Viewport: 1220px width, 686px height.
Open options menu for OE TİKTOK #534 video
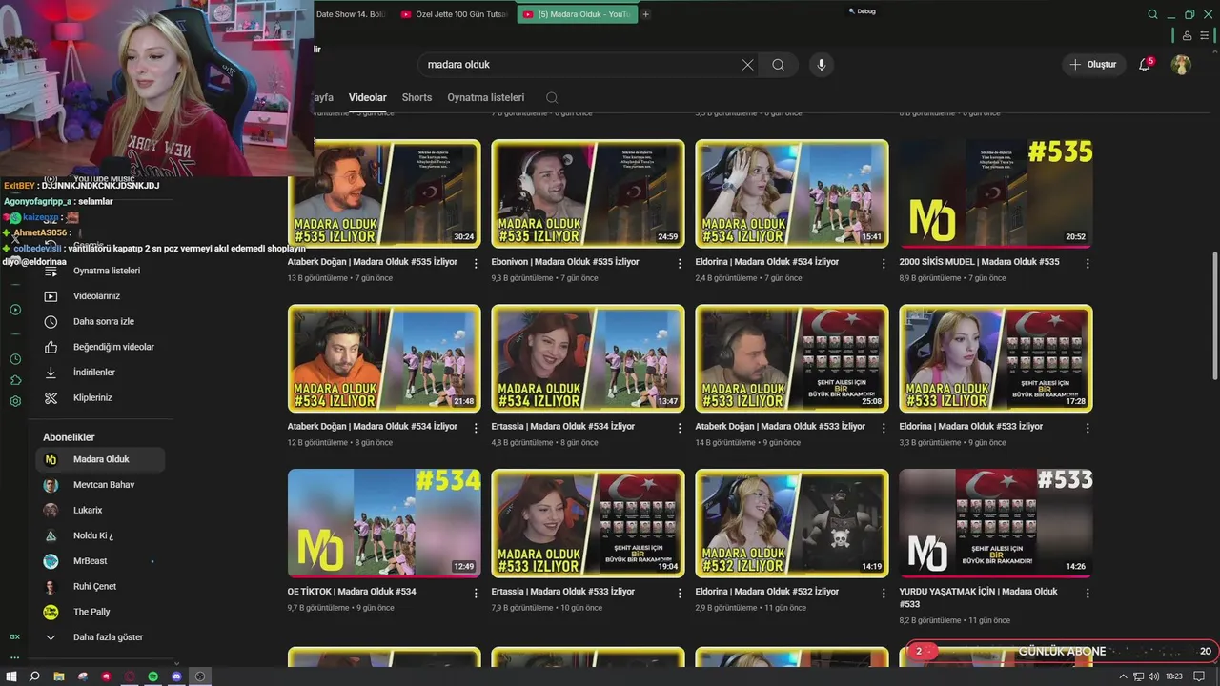476,594
